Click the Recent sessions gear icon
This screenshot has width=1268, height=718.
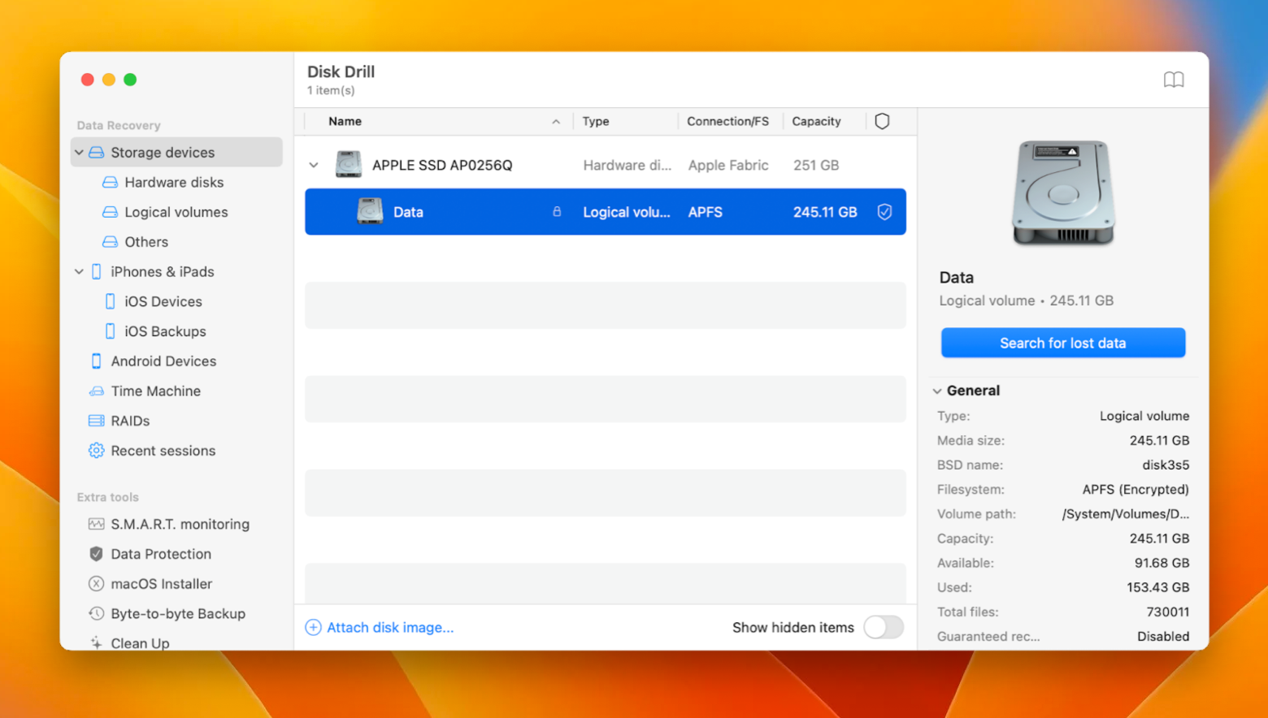tap(97, 451)
